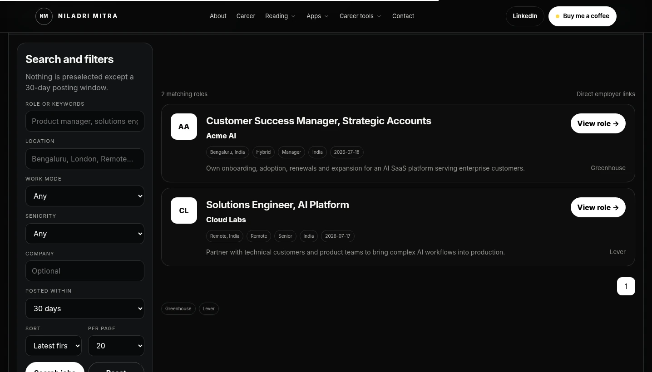Viewport: 652px width, 372px height.
Task: Expand the Career tools menu
Action: (x=361, y=16)
